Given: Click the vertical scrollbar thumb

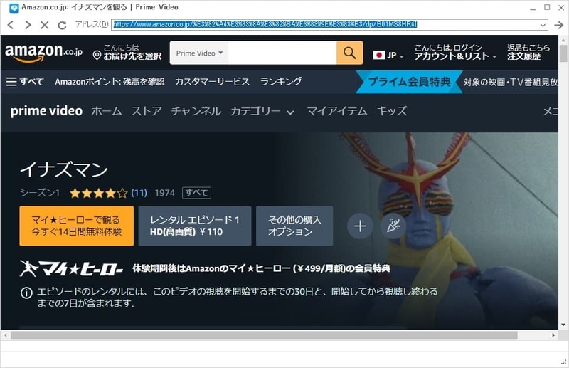Looking at the screenshot, I should (563, 53).
